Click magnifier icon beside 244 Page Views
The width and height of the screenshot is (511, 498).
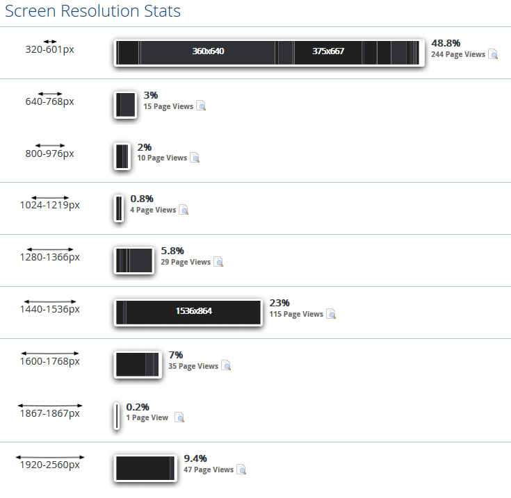[x=493, y=54]
